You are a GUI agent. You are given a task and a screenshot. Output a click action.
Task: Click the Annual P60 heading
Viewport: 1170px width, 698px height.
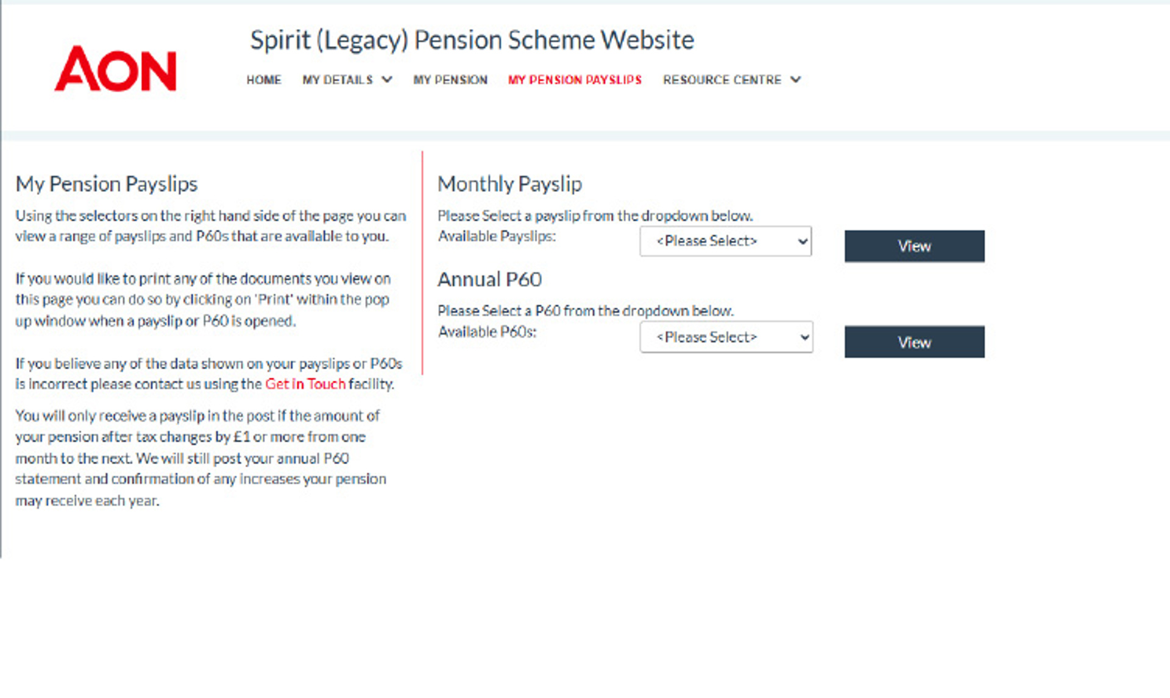[x=489, y=280]
